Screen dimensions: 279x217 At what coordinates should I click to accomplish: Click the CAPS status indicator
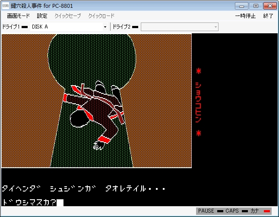[245, 211]
